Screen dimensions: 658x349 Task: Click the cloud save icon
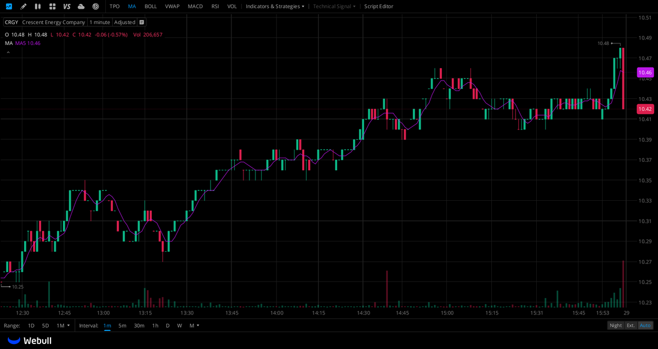(x=81, y=7)
